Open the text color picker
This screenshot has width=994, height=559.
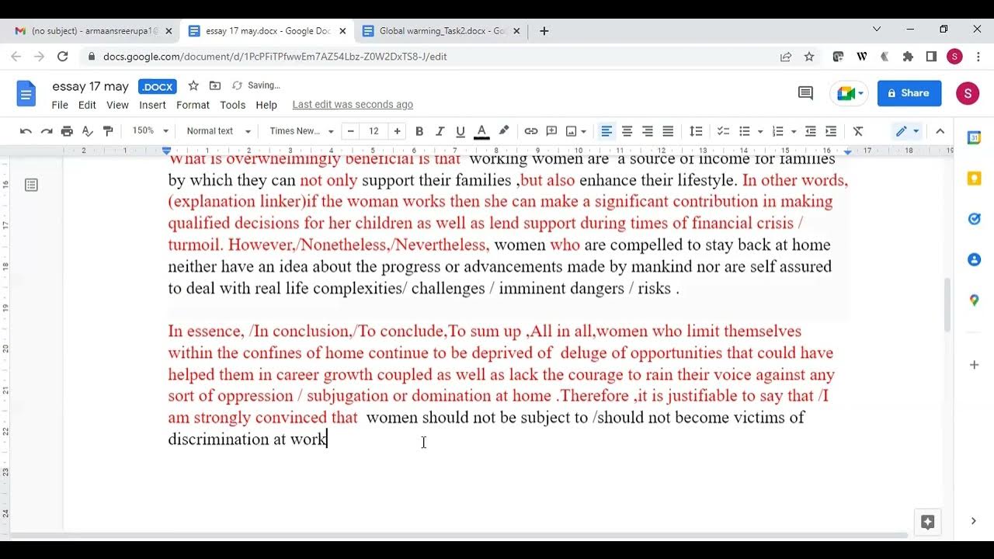point(481,131)
